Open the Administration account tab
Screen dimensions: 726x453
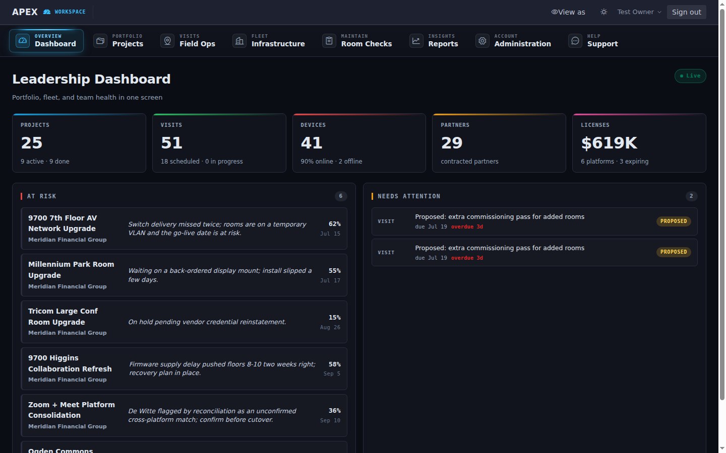tap(514, 41)
